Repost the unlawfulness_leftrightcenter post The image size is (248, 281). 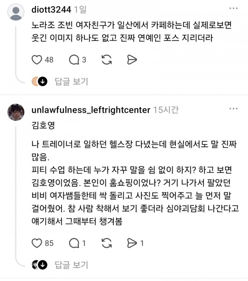[x=107, y=243]
